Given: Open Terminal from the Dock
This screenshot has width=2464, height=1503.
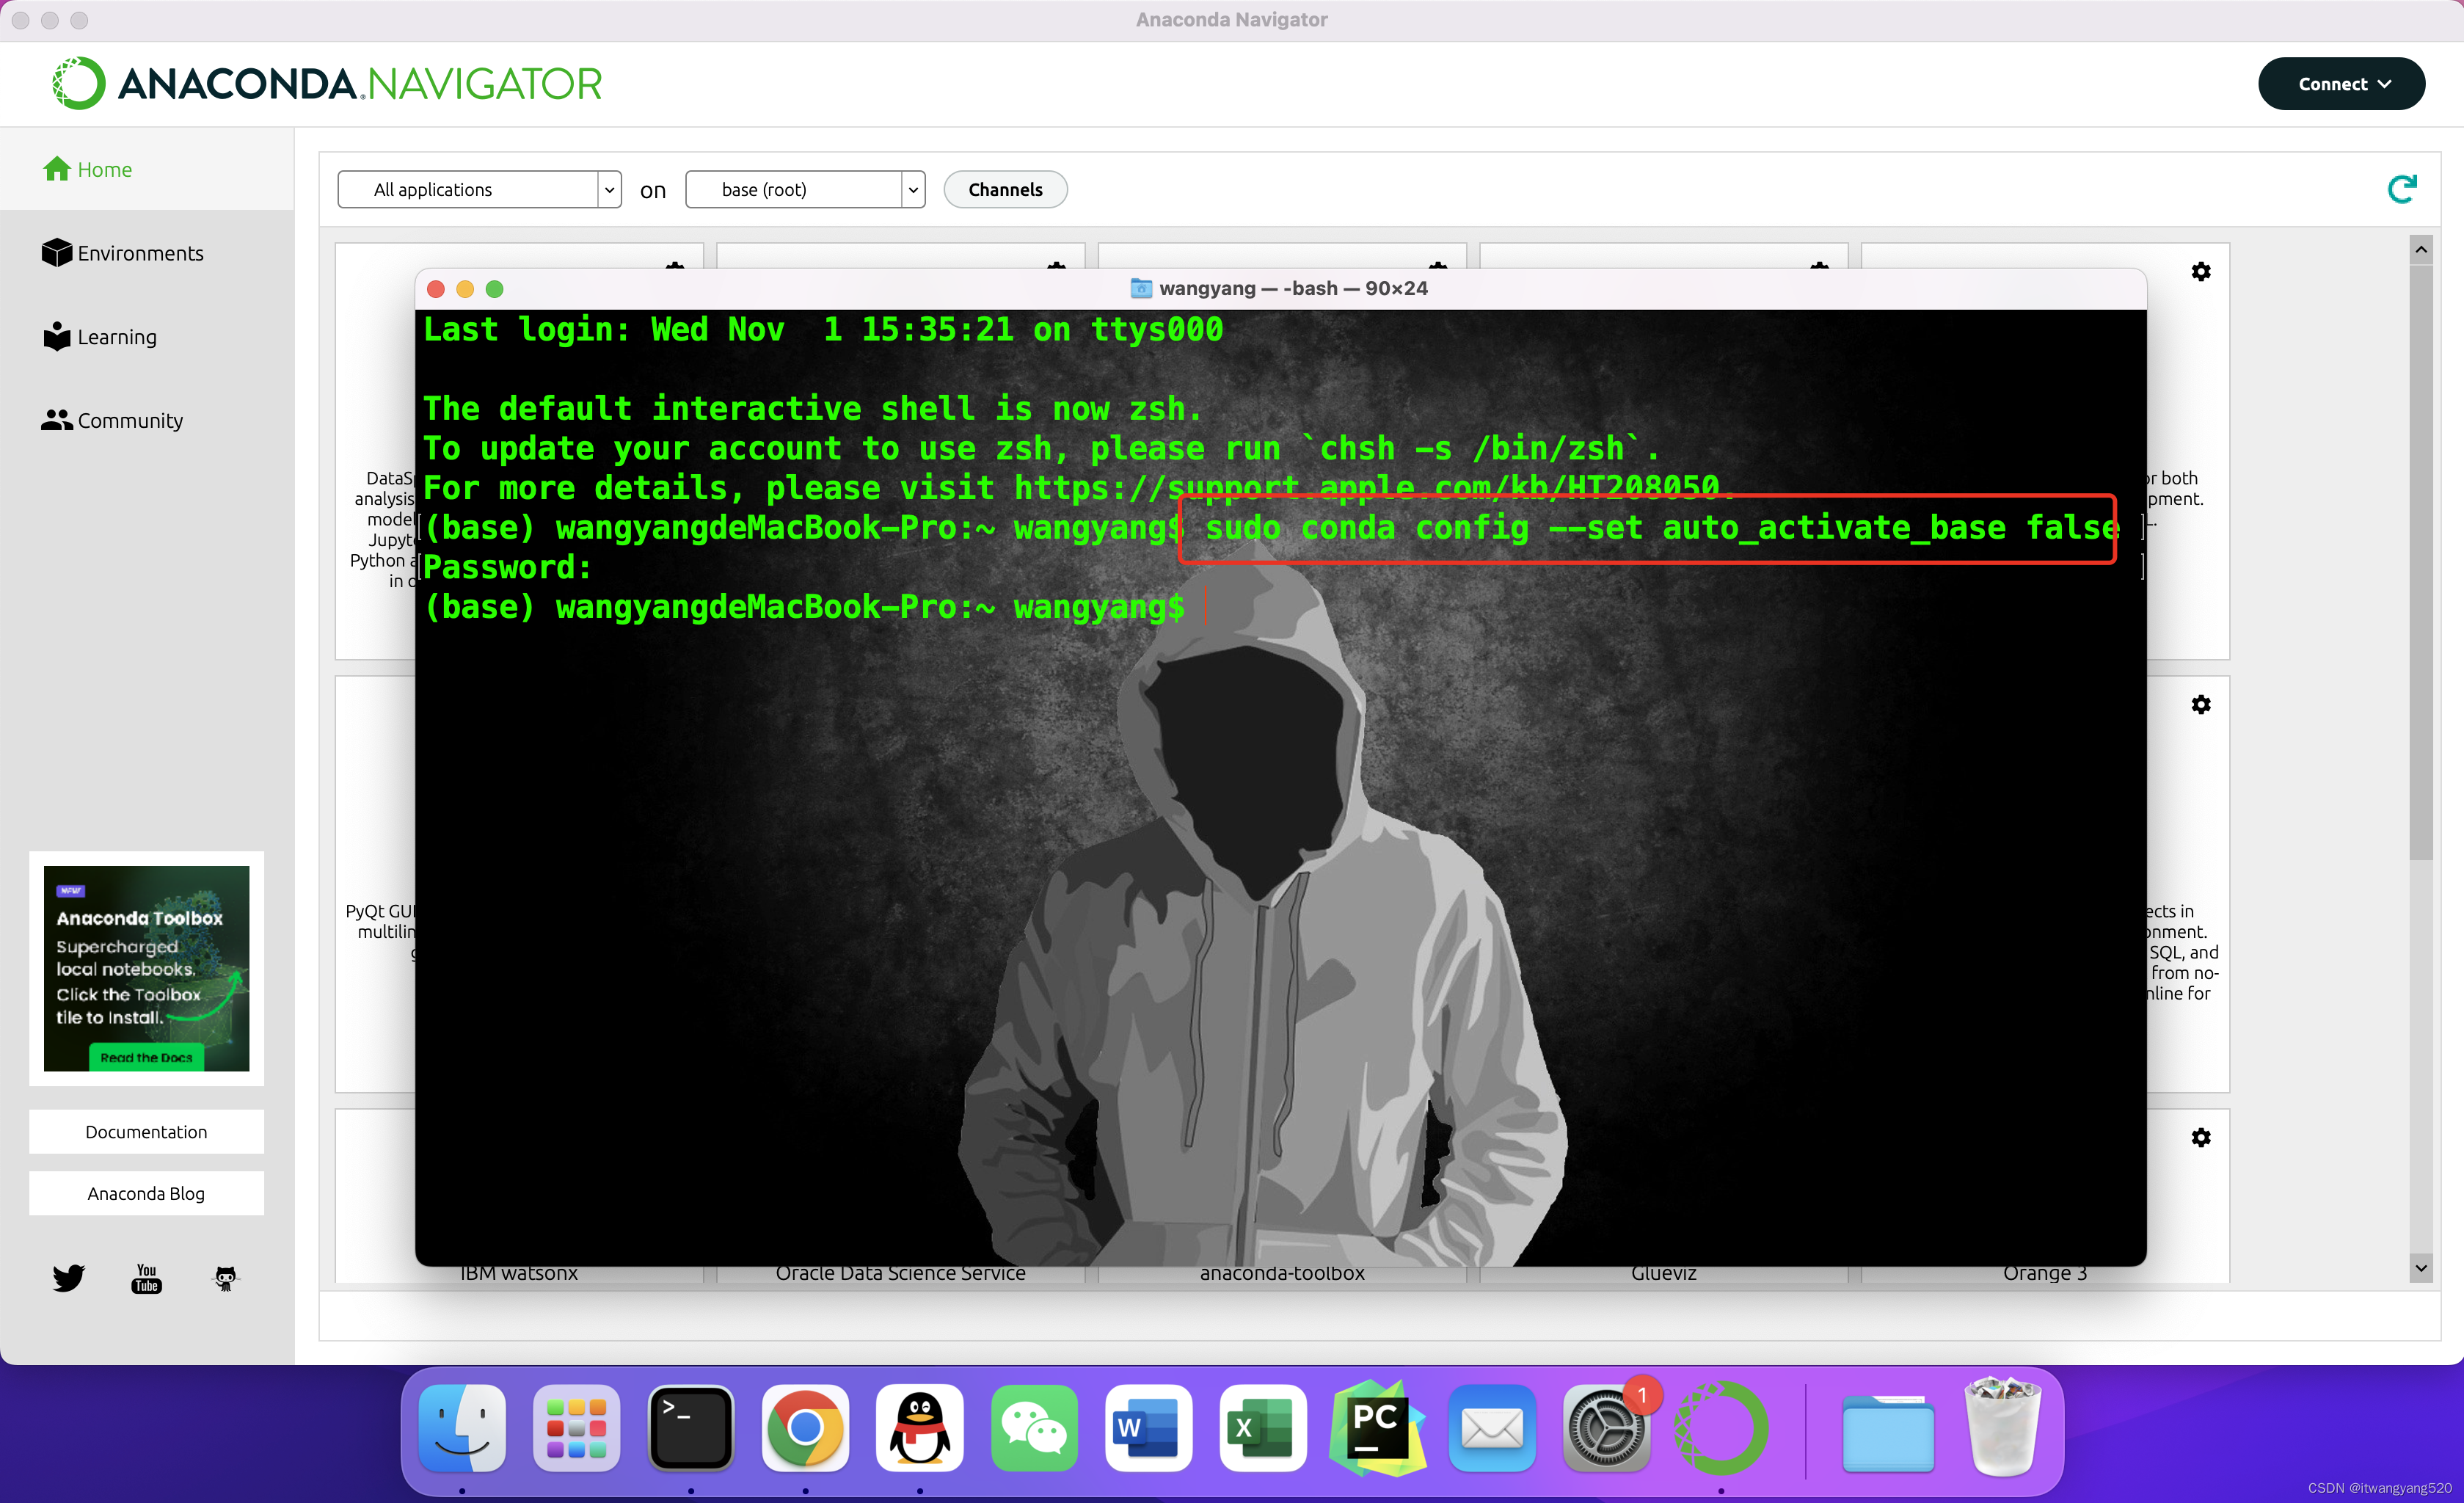Looking at the screenshot, I should [x=691, y=1428].
